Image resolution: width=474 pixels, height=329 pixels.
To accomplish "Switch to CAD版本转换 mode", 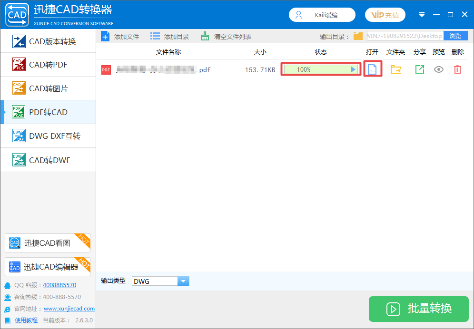I will tap(48, 41).
